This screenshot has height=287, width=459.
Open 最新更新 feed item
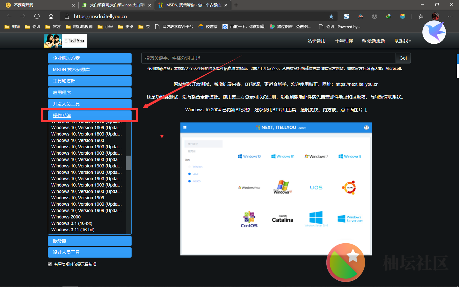click(374, 41)
